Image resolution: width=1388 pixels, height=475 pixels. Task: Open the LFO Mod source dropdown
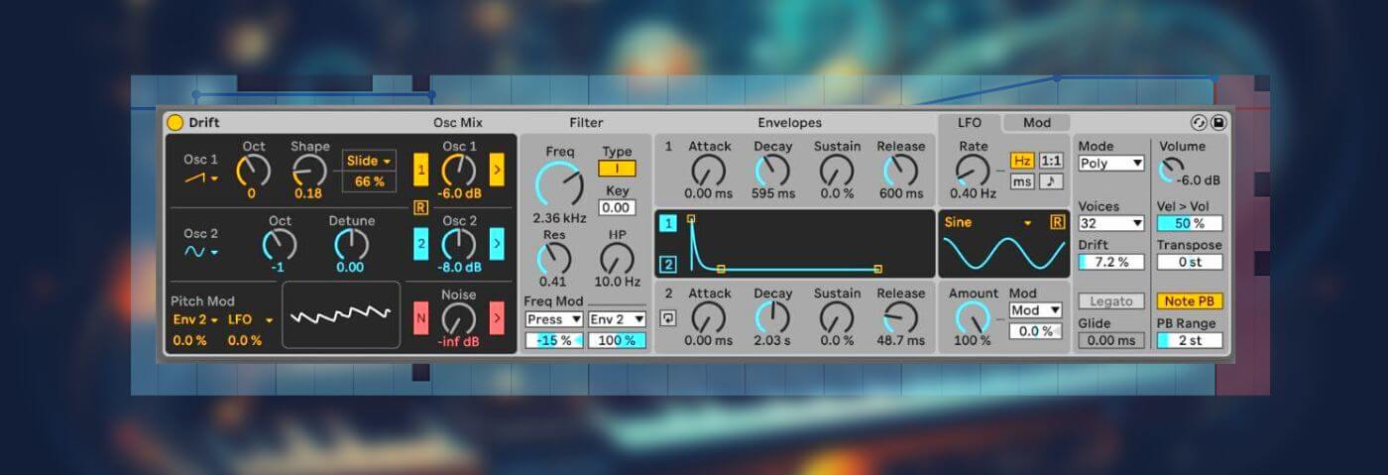(x=1035, y=310)
